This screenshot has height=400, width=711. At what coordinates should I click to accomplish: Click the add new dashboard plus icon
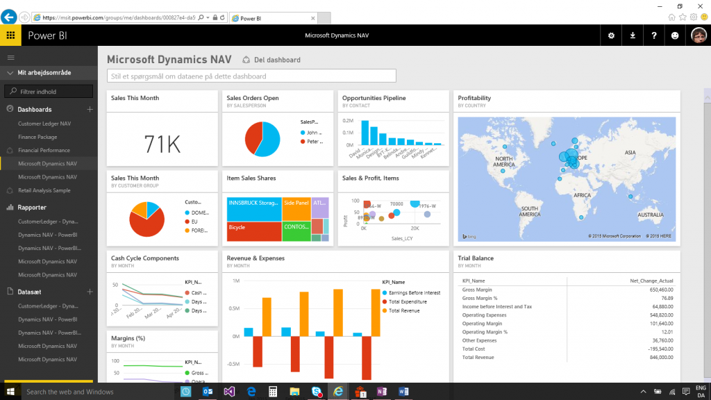pos(90,109)
